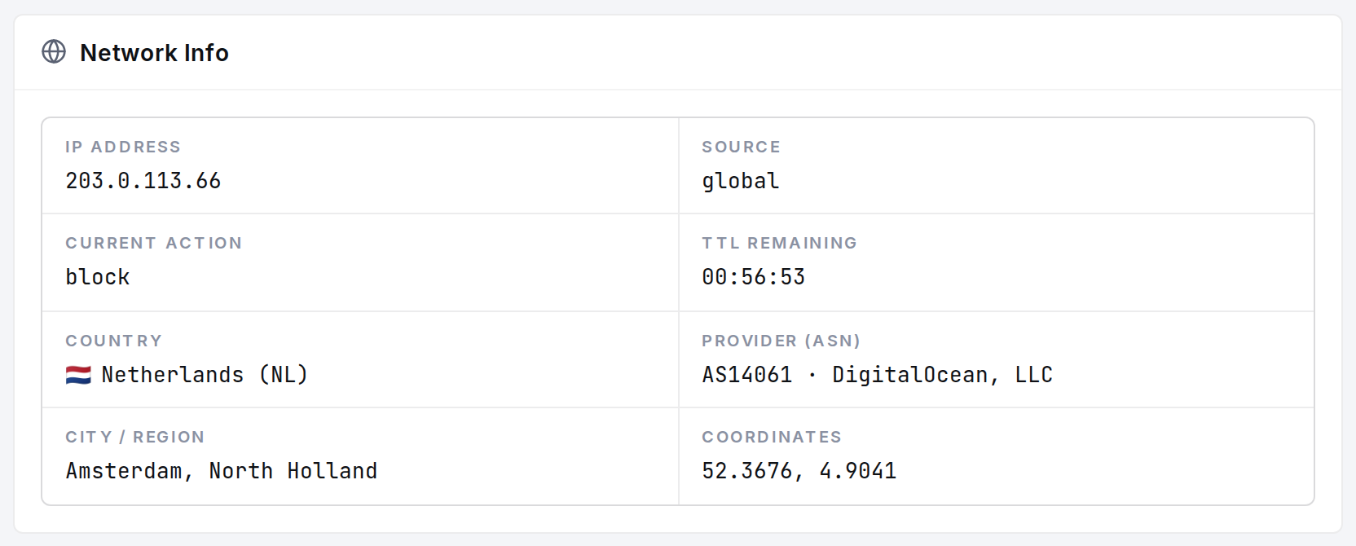Click the IP ADDRESS label
This screenshot has width=1356, height=546.
(123, 147)
